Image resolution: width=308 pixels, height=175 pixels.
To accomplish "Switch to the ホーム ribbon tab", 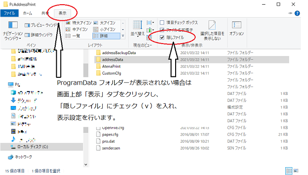I will pos(27,13).
